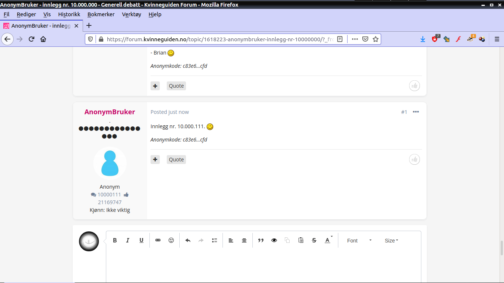
Task: Open the Fil menu
Action: [6, 14]
